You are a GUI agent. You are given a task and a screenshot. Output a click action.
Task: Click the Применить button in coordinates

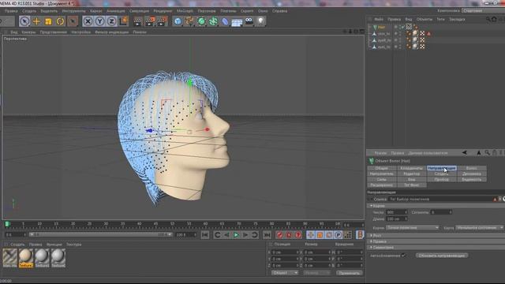(349, 273)
